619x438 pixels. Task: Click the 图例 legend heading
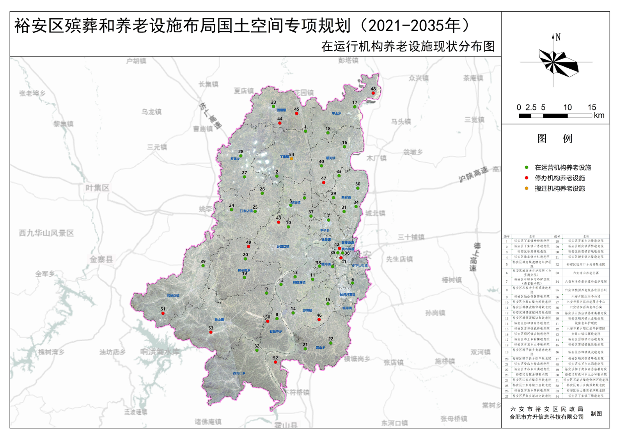555,138
